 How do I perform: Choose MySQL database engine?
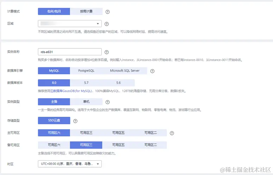pos(54,70)
